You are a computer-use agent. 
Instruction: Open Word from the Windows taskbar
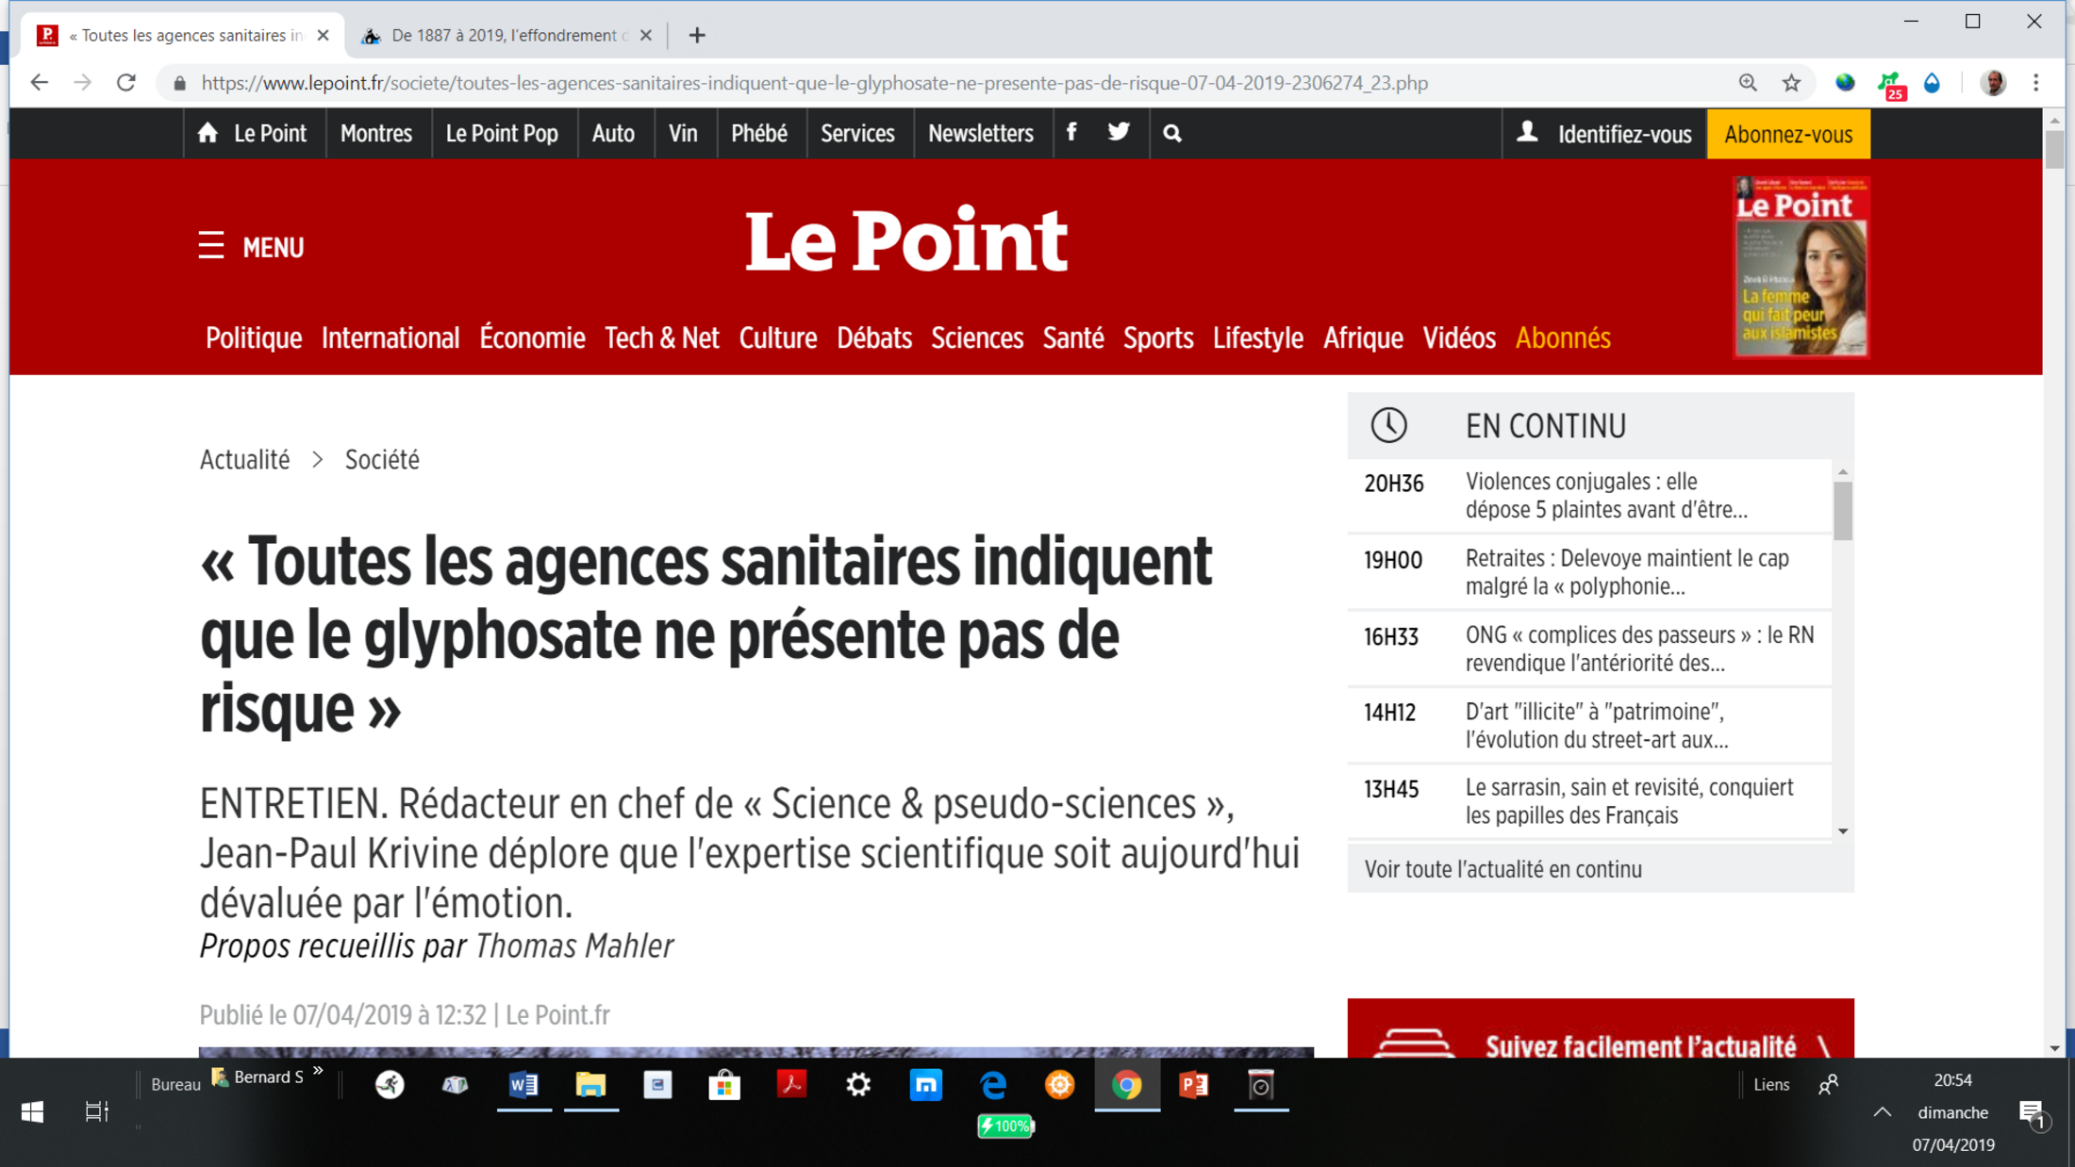pyautogui.click(x=523, y=1086)
